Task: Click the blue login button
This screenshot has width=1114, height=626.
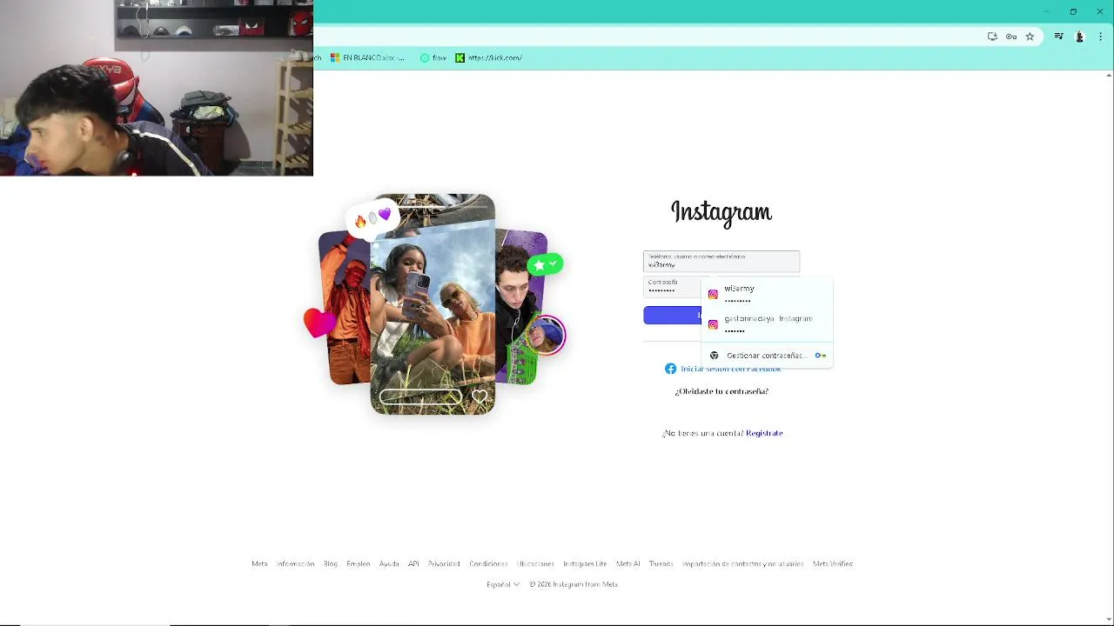Action: (x=673, y=316)
